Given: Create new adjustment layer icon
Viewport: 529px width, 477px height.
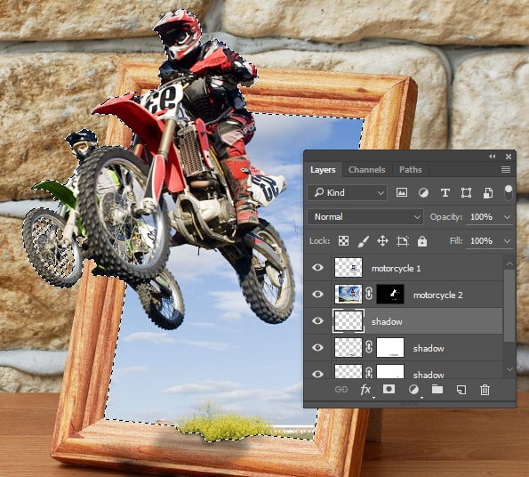Looking at the screenshot, I should coord(413,390).
